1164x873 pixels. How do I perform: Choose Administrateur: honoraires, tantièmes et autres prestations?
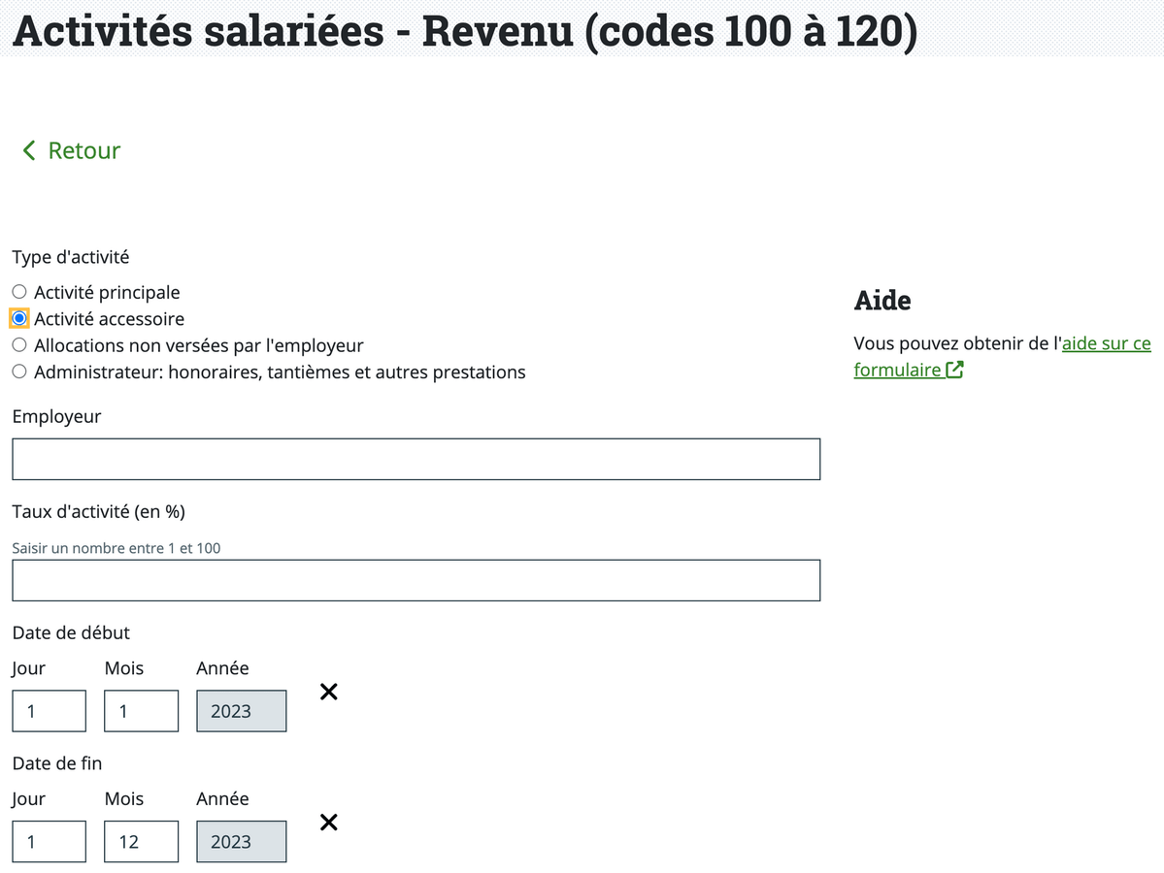[x=18, y=371]
